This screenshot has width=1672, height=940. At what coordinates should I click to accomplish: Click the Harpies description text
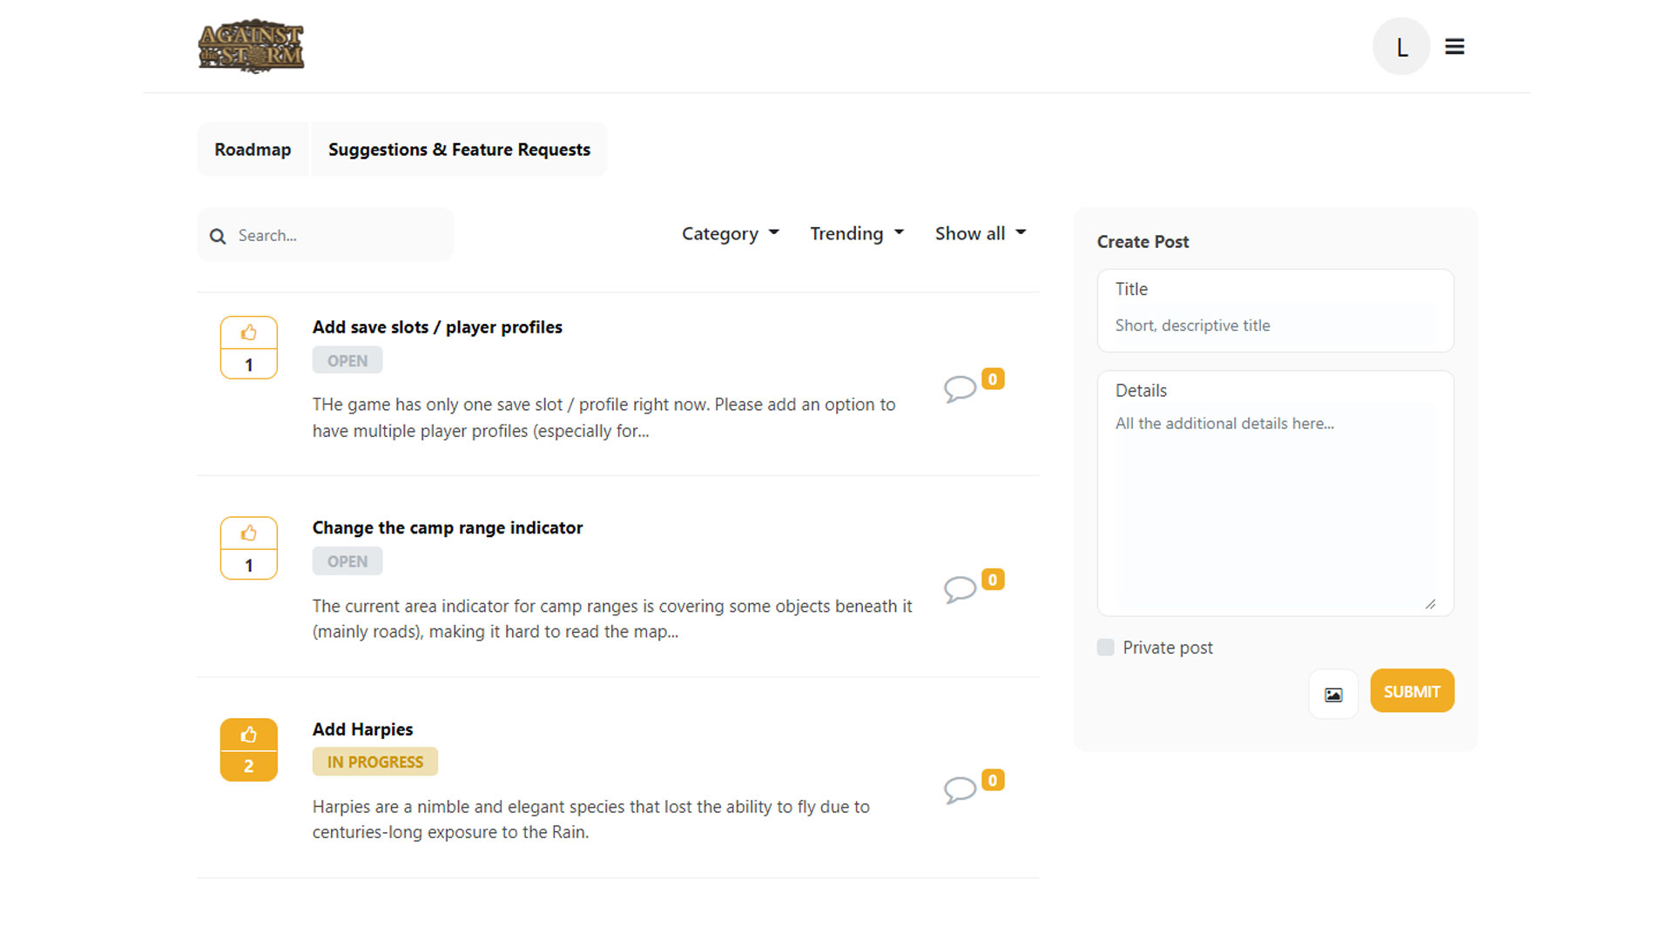pos(591,819)
